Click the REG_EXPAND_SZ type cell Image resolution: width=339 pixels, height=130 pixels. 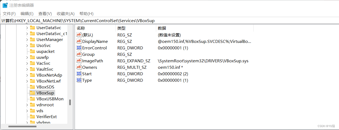134,61
